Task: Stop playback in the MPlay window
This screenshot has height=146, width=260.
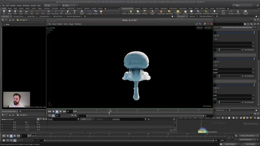Action: click(x=57, y=112)
